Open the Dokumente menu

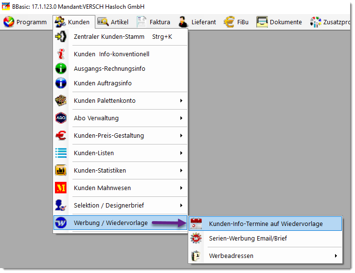pos(279,22)
